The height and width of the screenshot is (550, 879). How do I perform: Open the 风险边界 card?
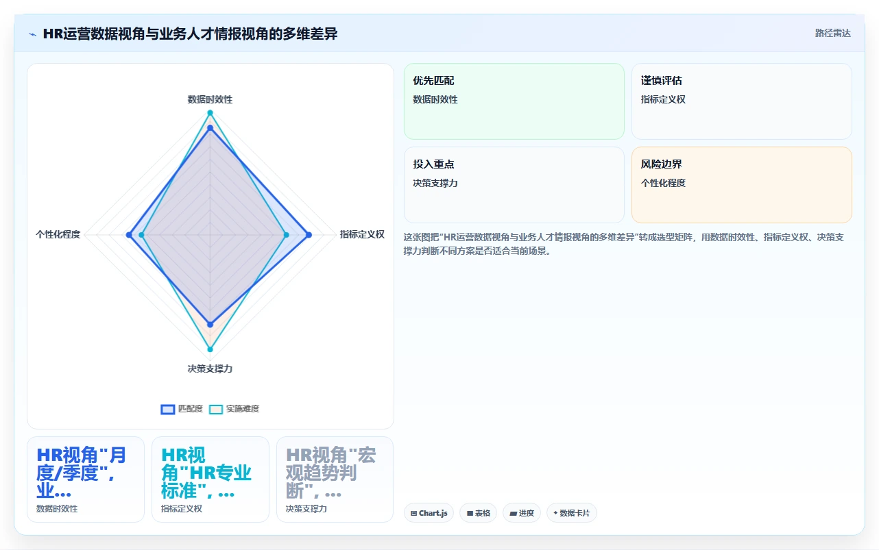pyautogui.click(x=742, y=185)
